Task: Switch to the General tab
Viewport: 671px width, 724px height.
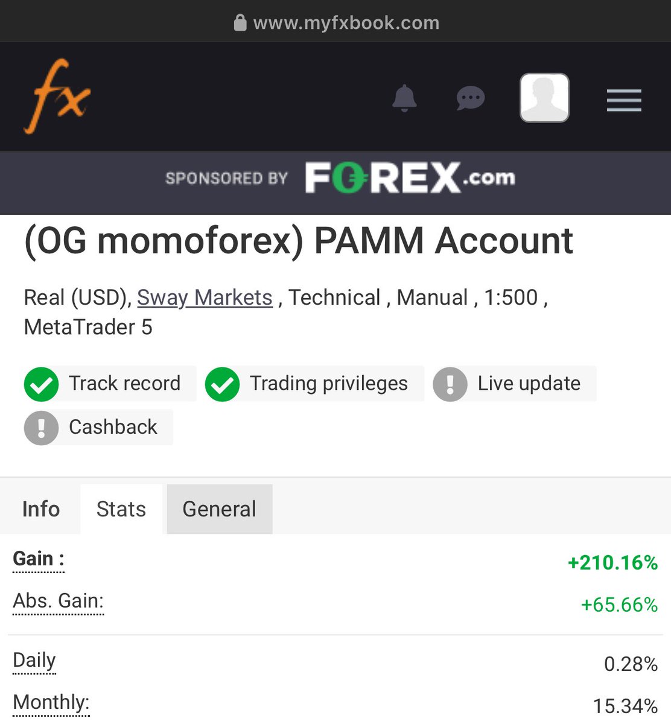Action: (220, 509)
